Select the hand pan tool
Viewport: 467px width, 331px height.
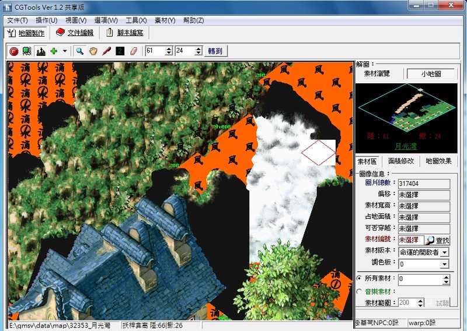click(x=93, y=51)
